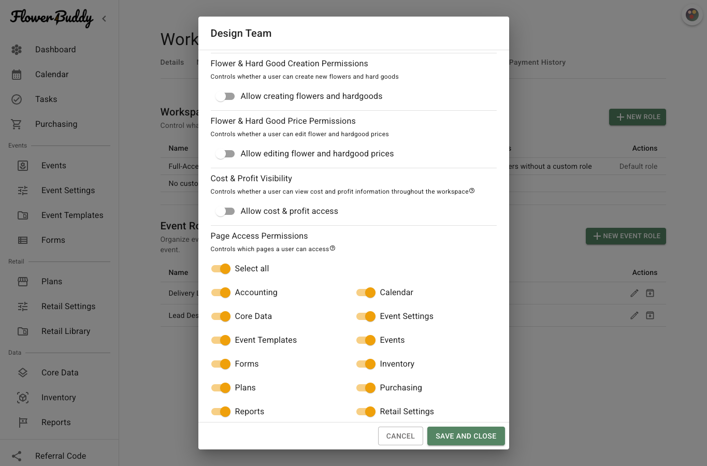
Task: Enable allow creating flowers and hardgoods
Action: 225,96
